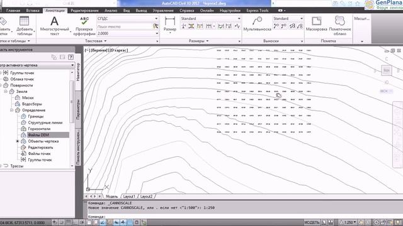The width and height of the screenshot is (403, 226).
Task: Switch to the Layout1 tab
Action: [129, 196]
